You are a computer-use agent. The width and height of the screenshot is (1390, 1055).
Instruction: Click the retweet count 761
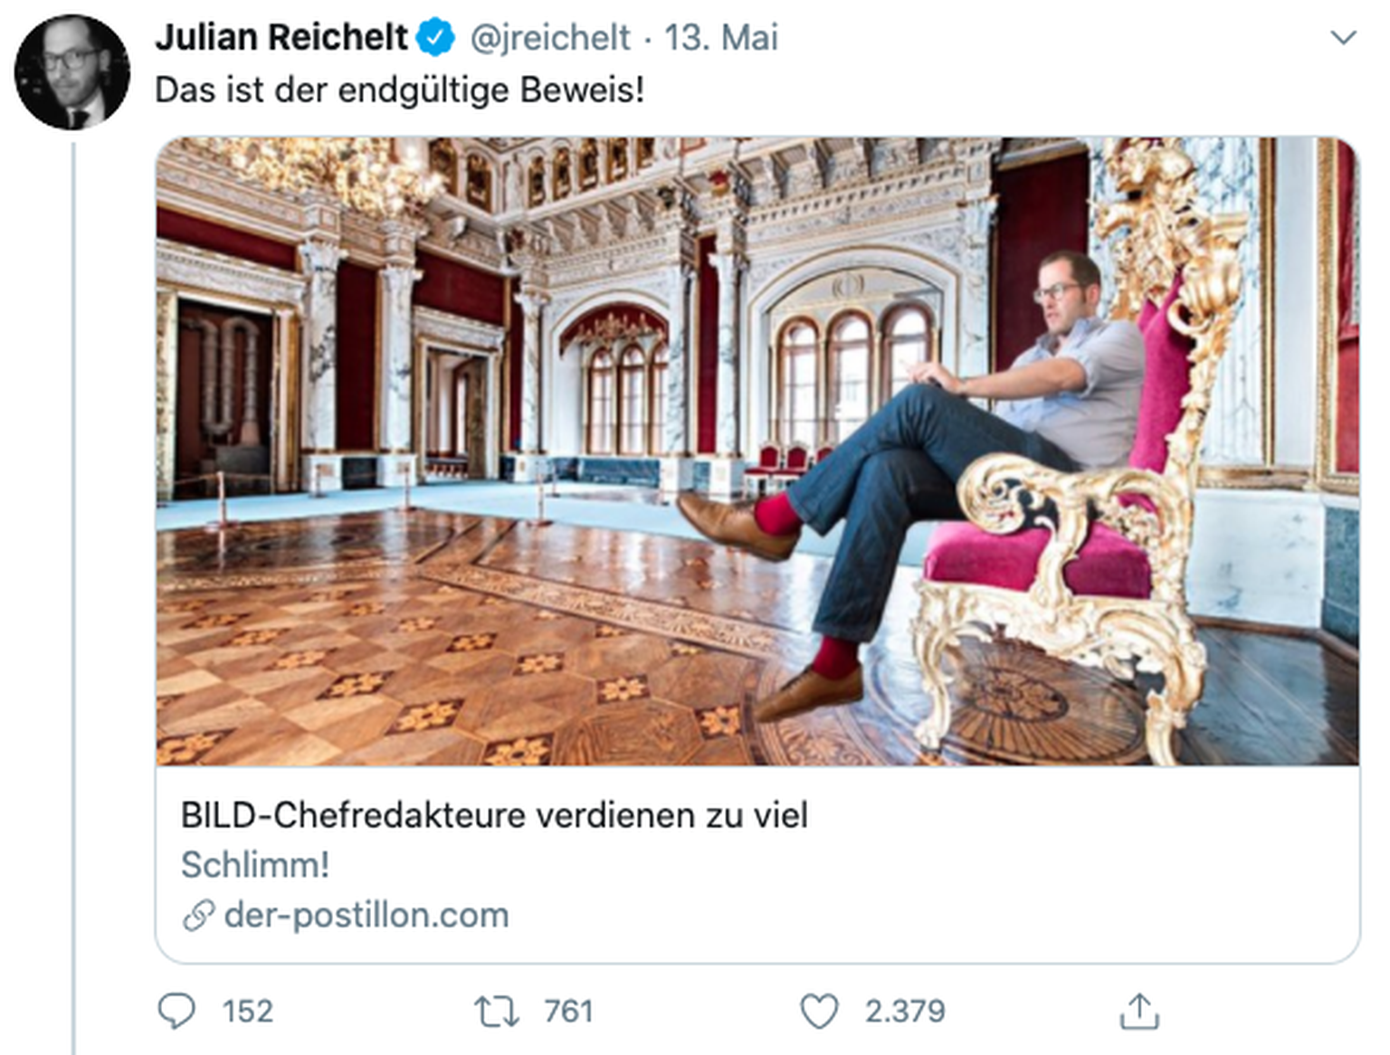coord(568,1011)
